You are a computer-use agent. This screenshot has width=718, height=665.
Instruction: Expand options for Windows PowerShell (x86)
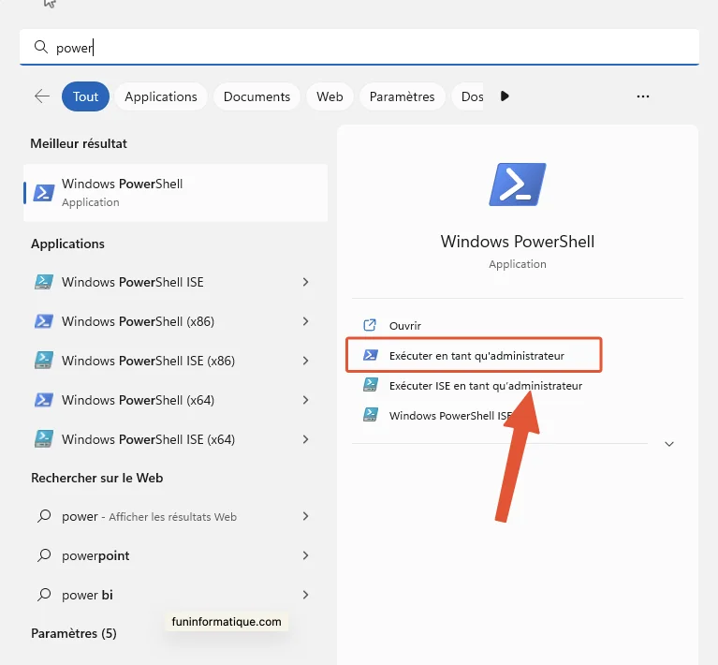(x=305, y=321)
